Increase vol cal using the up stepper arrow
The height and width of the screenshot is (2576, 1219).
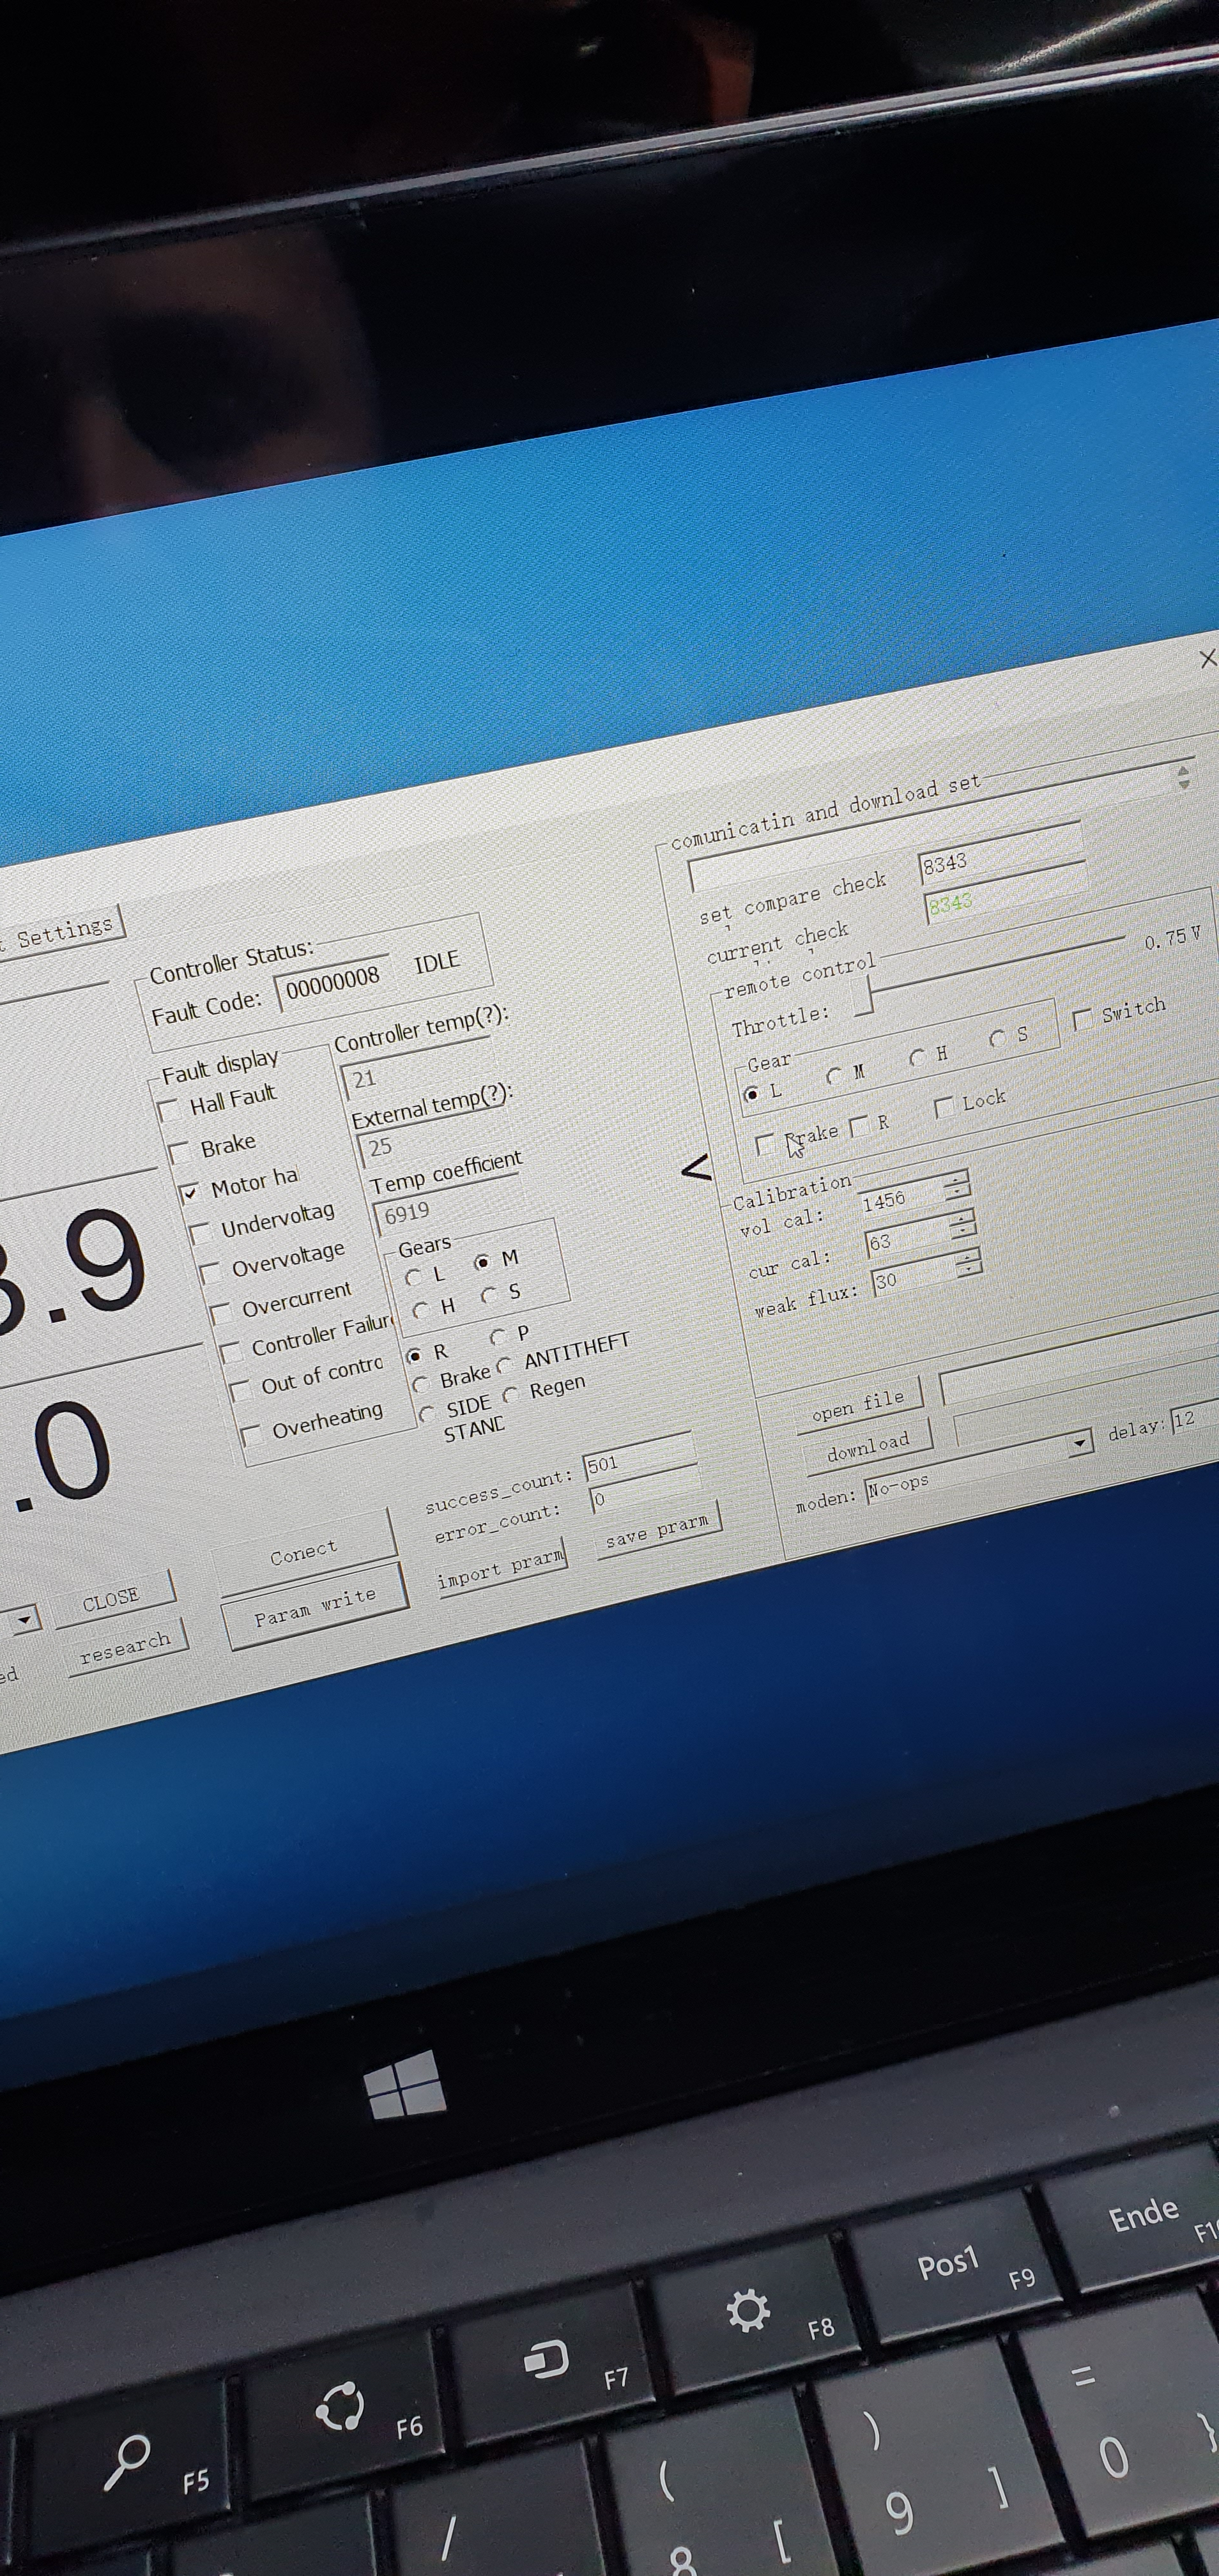coord(957,1181)
